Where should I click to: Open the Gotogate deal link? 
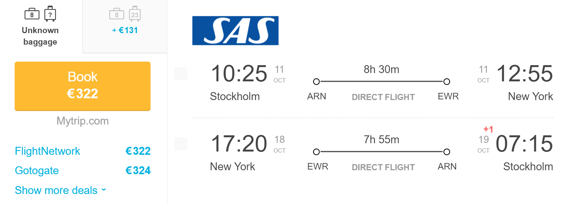pyautogui.click(x=37, y=171)
